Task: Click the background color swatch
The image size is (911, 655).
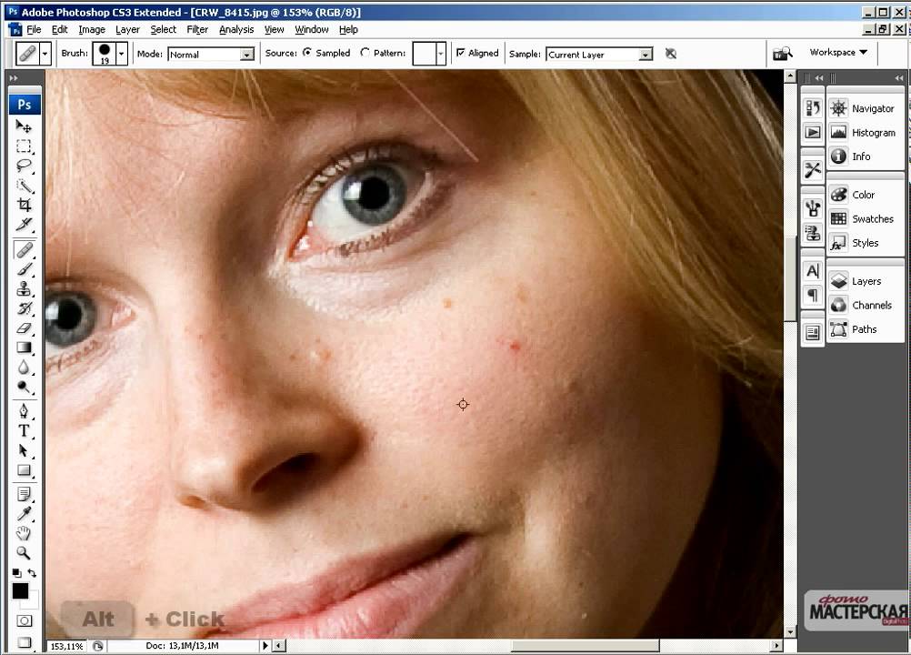Action: coord(33,602)
